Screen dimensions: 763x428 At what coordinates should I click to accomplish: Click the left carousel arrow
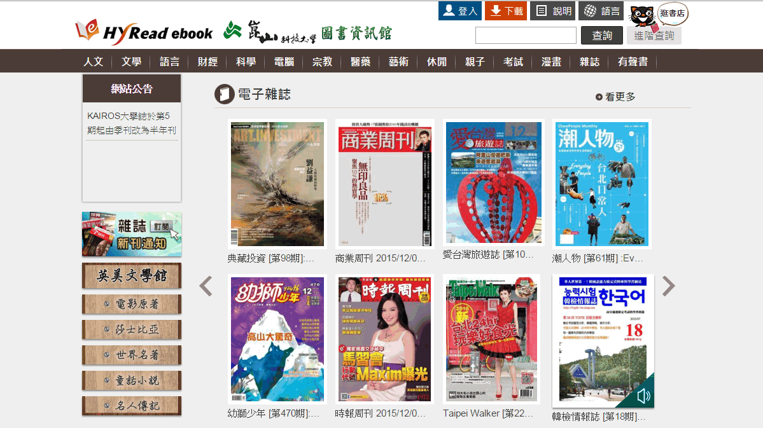point(205,286)
